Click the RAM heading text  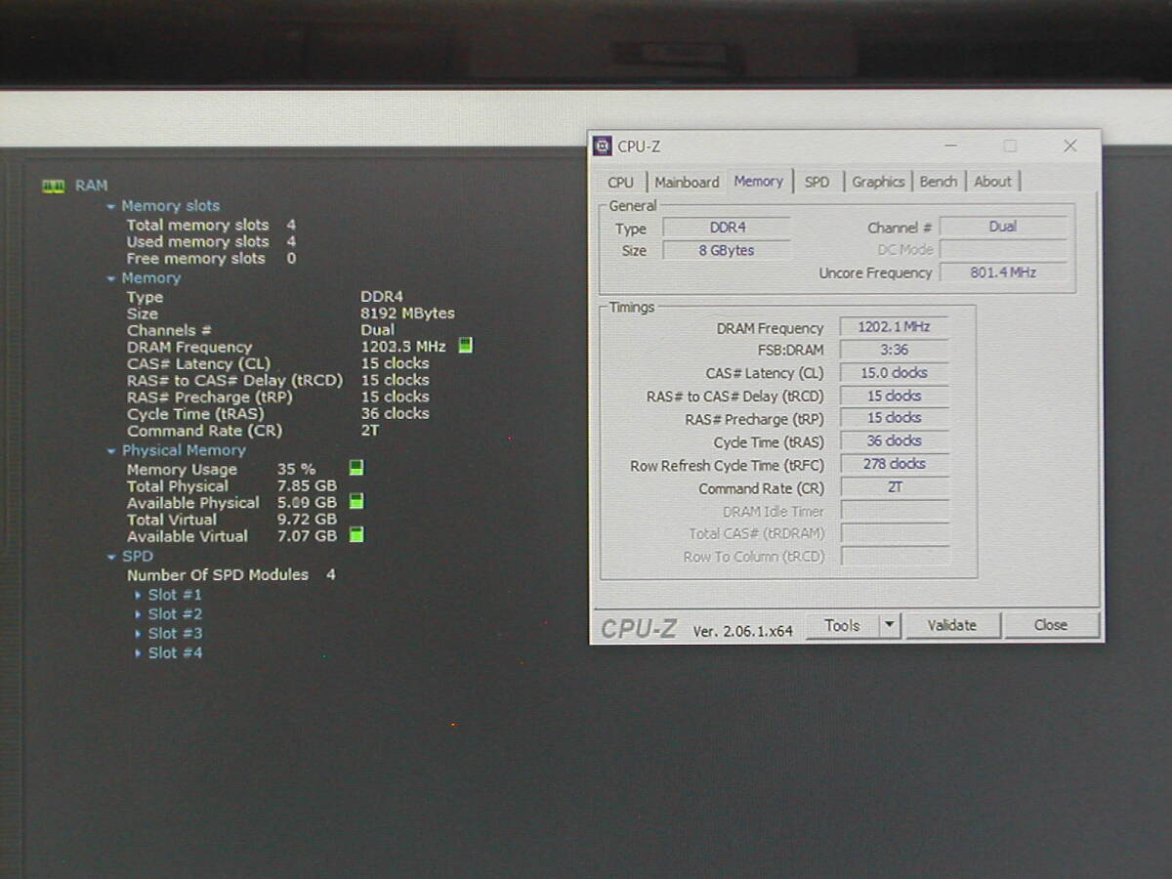(92, 186)
